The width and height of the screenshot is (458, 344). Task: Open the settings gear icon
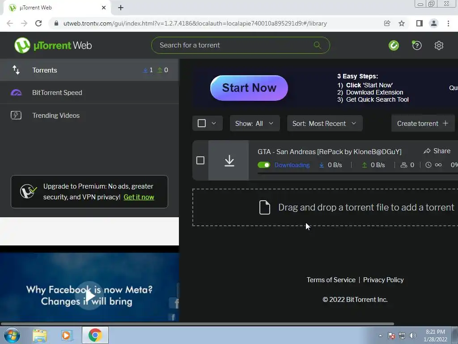(439, 45)
